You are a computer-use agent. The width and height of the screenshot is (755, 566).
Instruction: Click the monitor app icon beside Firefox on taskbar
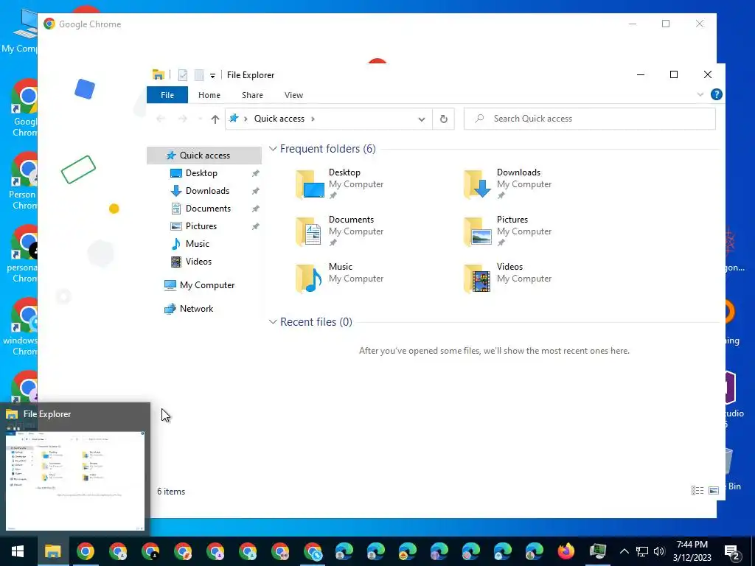point(597,551)
